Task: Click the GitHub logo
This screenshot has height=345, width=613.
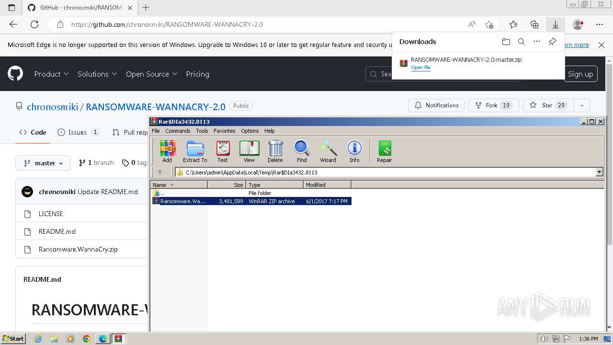Action: coord(15,74)
